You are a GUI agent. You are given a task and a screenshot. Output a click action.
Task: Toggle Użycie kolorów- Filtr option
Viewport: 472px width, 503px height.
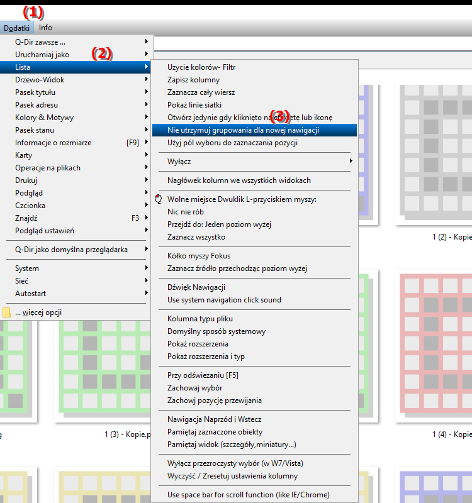(254, 67)
